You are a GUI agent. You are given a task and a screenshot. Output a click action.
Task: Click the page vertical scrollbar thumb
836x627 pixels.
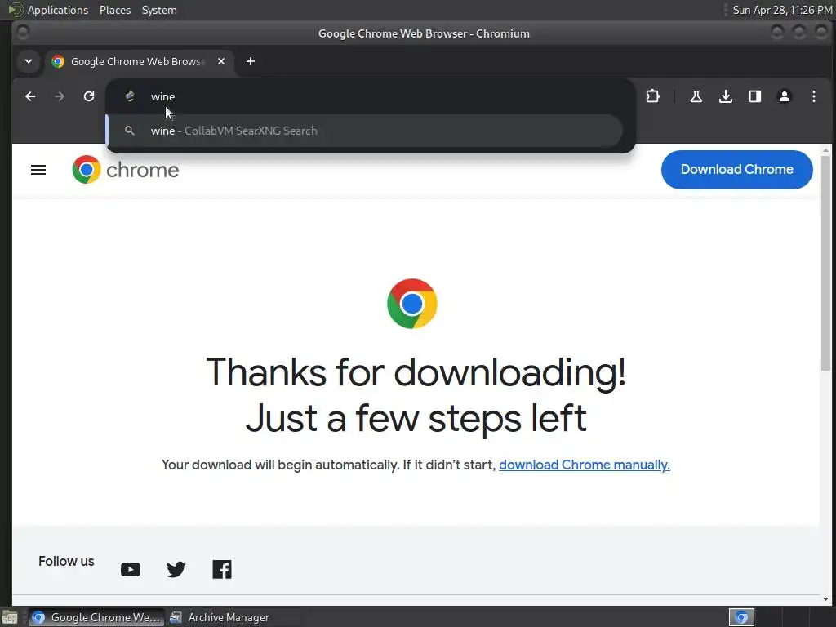(x=825, y=264)
